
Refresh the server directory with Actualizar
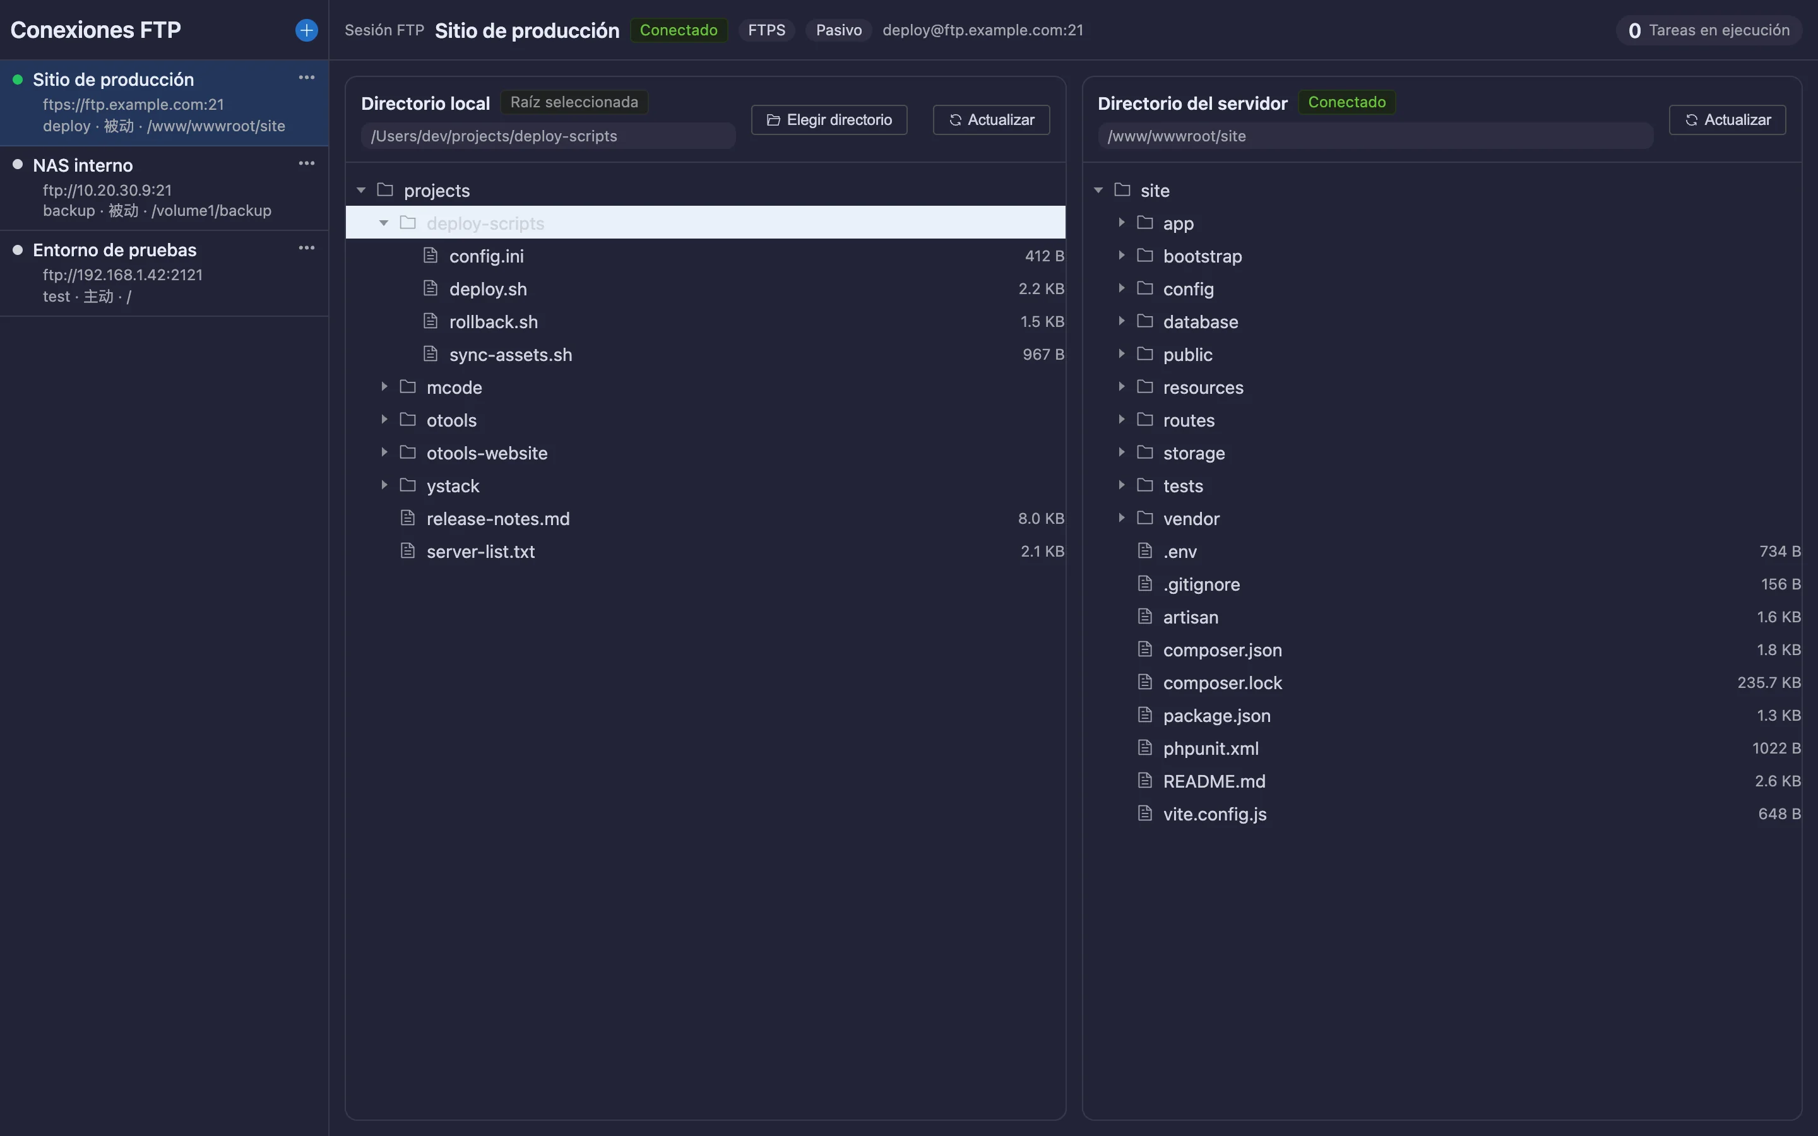[1727, 120]
